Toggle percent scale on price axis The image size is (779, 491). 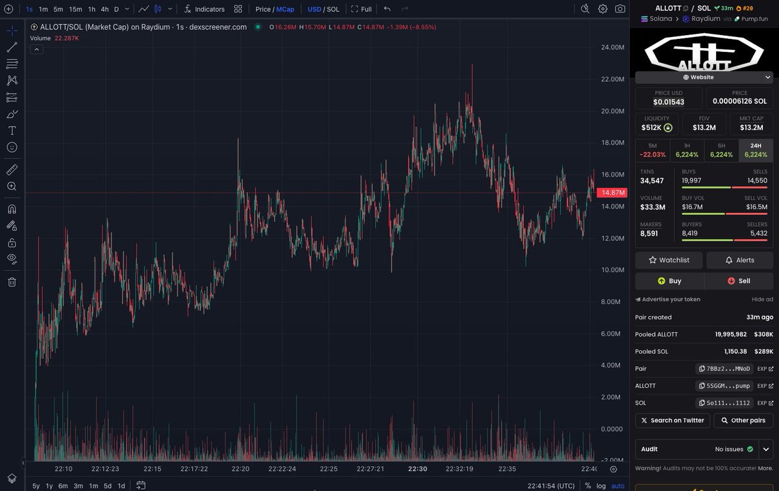(x=588, y=485)
